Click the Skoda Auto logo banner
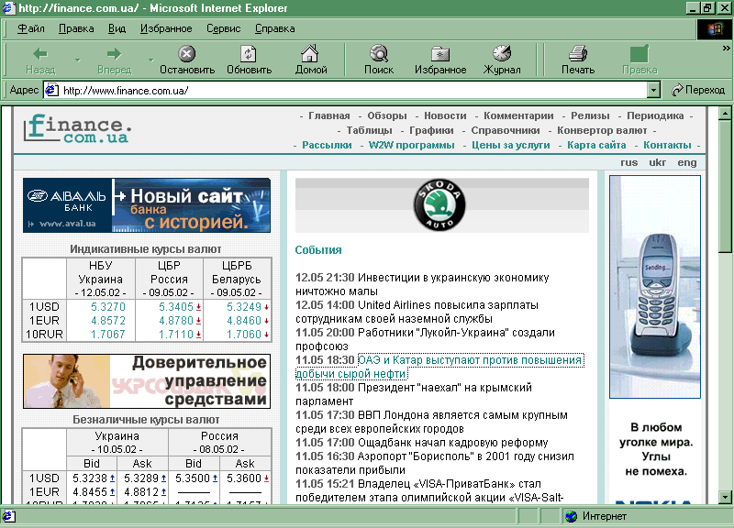The image size is (734, 528). point(440,205)
